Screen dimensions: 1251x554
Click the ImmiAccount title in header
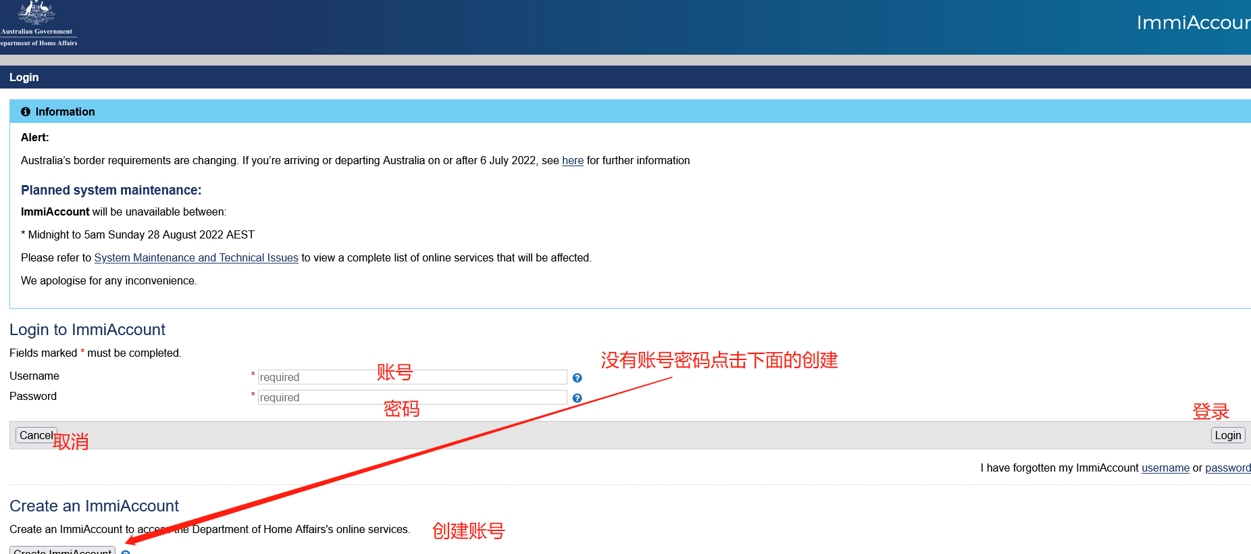point(1194,23)
